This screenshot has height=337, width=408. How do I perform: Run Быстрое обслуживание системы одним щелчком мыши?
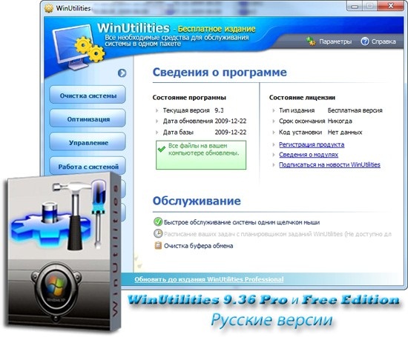point(242,222)
